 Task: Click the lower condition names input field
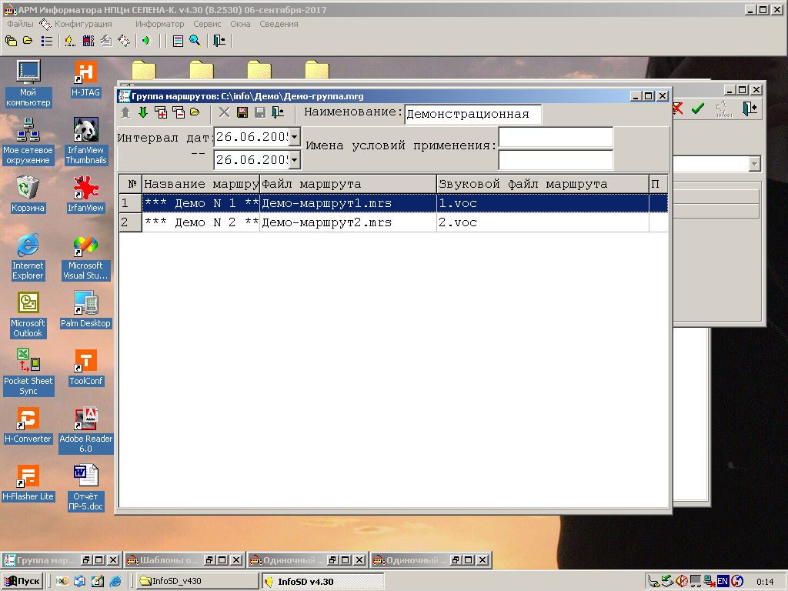coord(556,160)
